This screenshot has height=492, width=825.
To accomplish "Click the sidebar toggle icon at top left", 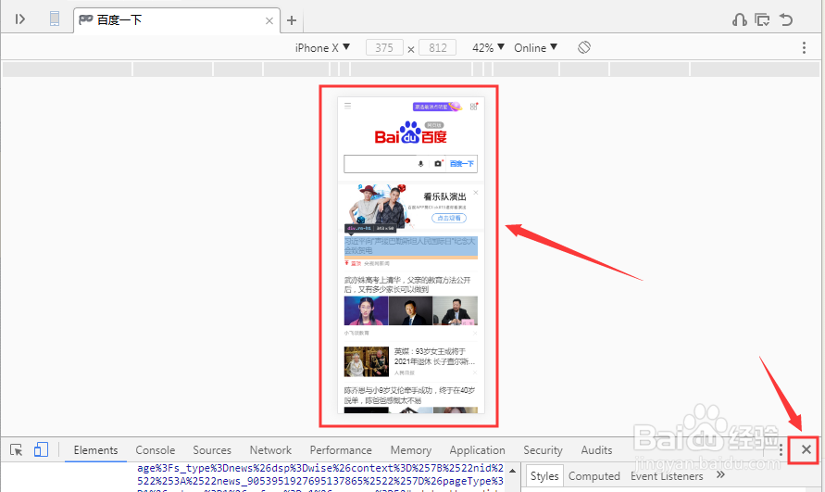I will click(x=20, y=19).
